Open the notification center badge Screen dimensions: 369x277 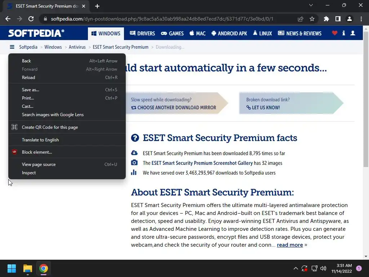[x=359, y=268]
